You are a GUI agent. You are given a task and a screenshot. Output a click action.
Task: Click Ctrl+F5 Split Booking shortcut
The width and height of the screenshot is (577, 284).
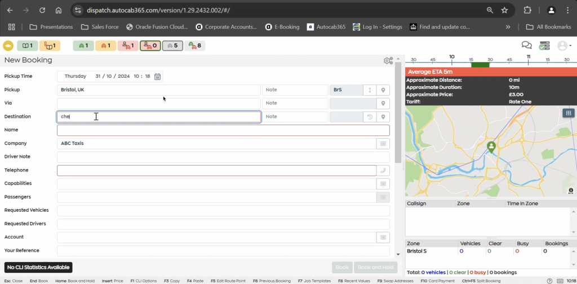(x=481, y=281)
